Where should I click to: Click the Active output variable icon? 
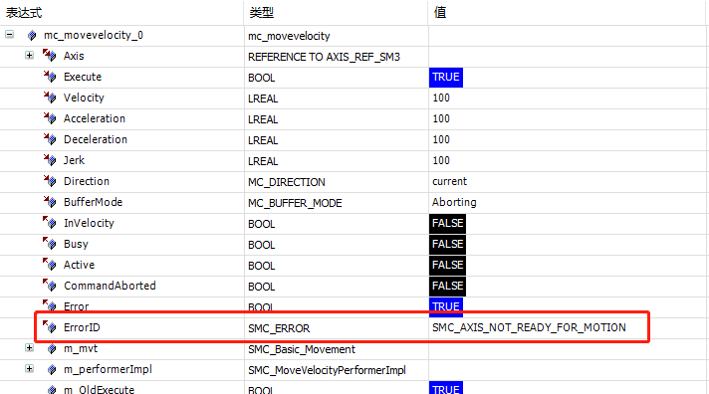click(50, 265)
